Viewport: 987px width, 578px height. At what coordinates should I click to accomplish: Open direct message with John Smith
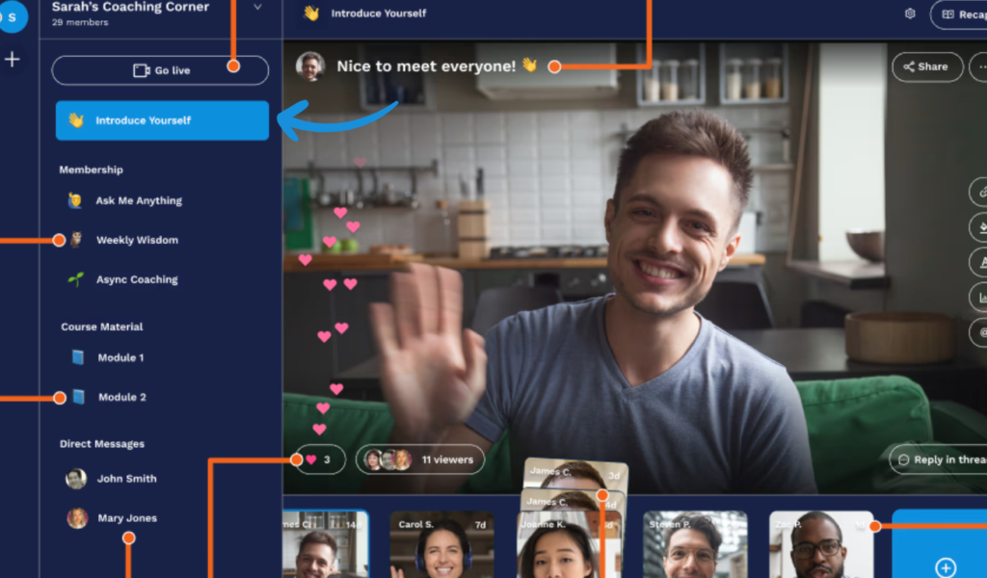click(x=125, y=479)
